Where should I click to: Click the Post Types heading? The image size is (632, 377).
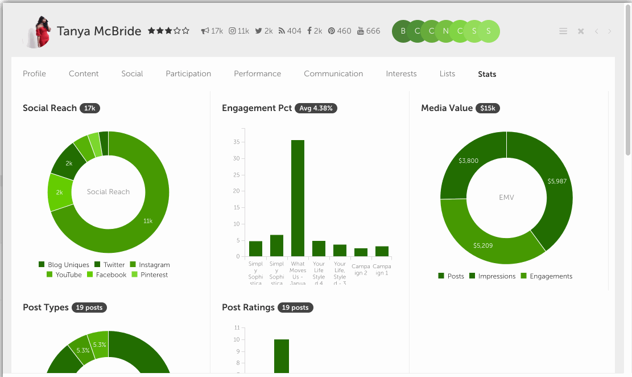46,308
